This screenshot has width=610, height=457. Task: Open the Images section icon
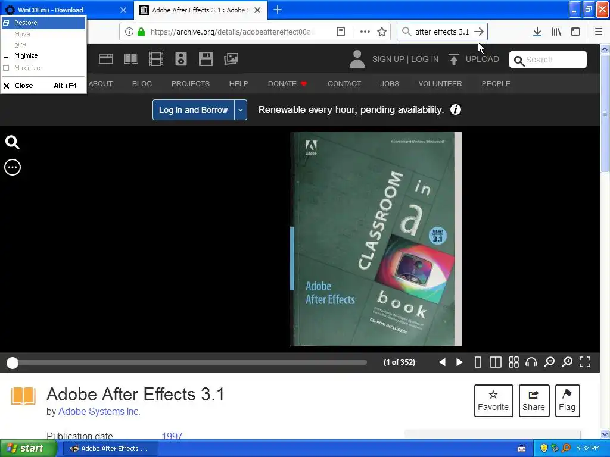click(231, 59)
